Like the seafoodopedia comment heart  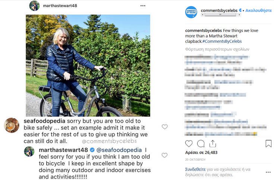165,127
